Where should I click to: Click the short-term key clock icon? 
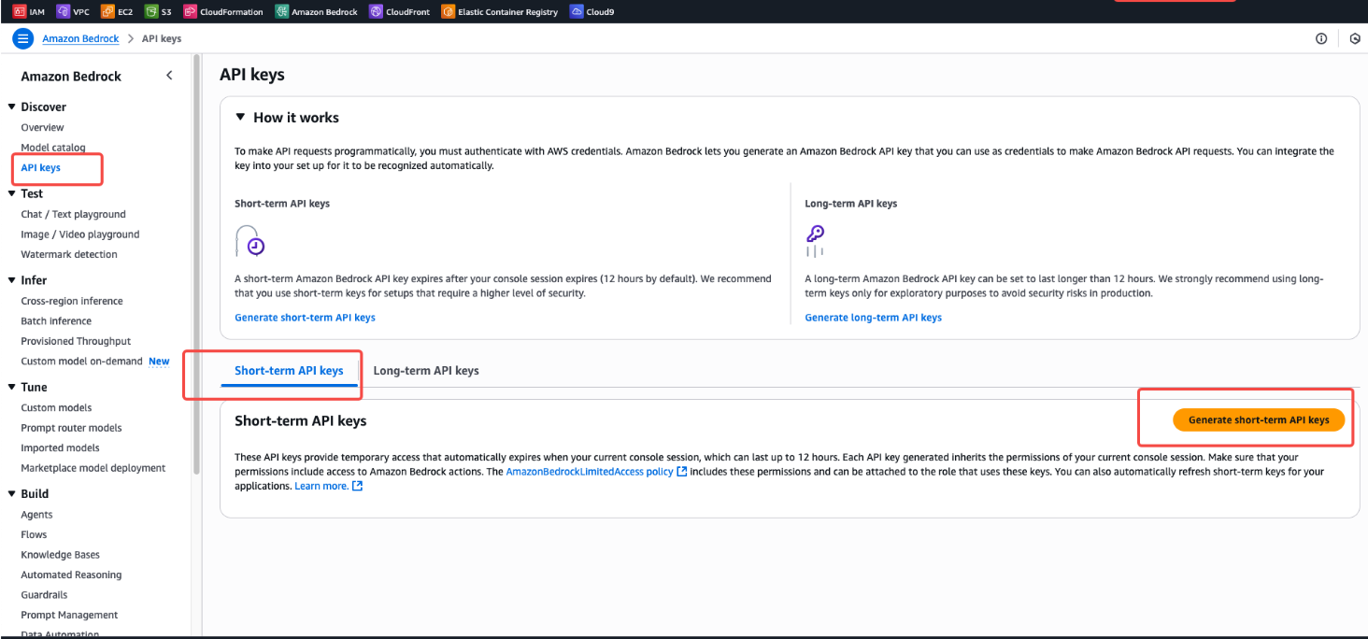click(249, 241)
